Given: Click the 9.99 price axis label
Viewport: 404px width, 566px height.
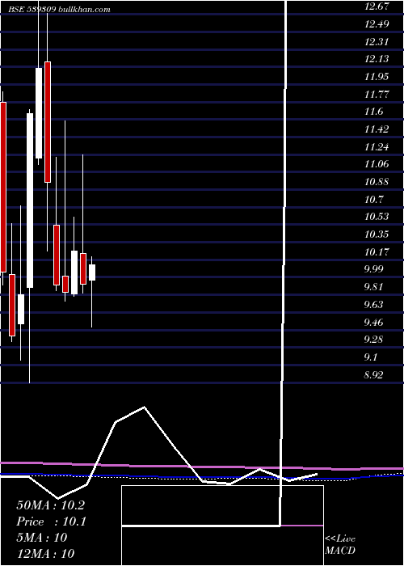Looking at the screenshot, I should pos(373,269).
